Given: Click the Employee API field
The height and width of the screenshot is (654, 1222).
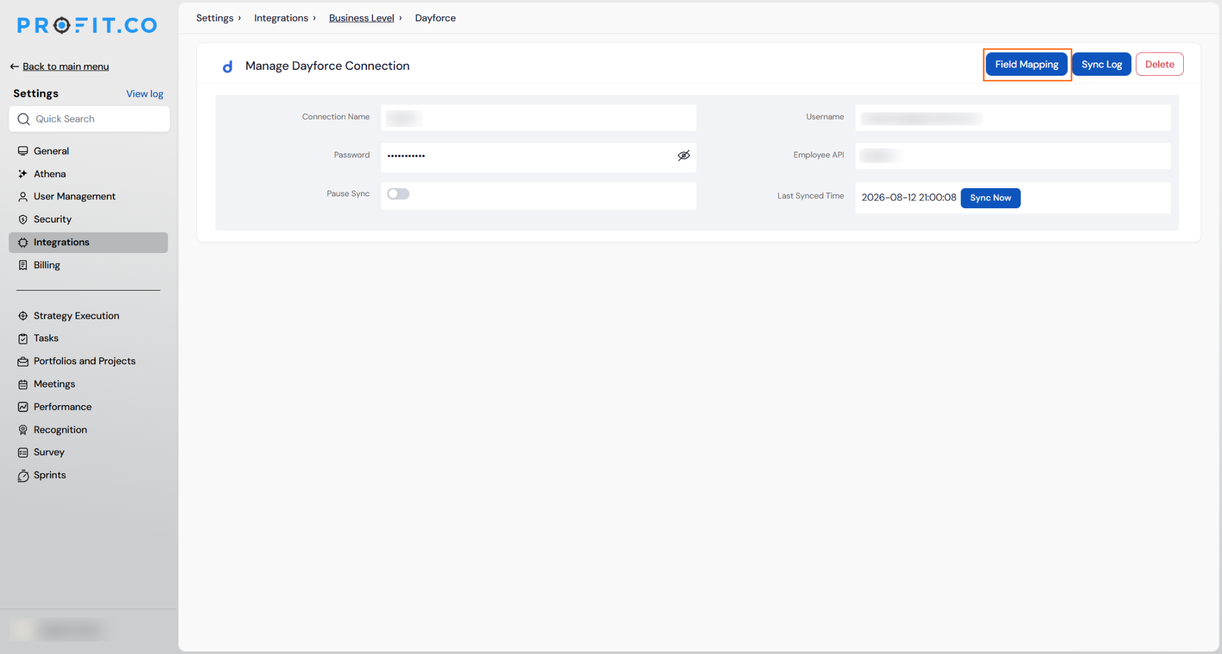Looking at the screenshot, I should point(1013,156).
